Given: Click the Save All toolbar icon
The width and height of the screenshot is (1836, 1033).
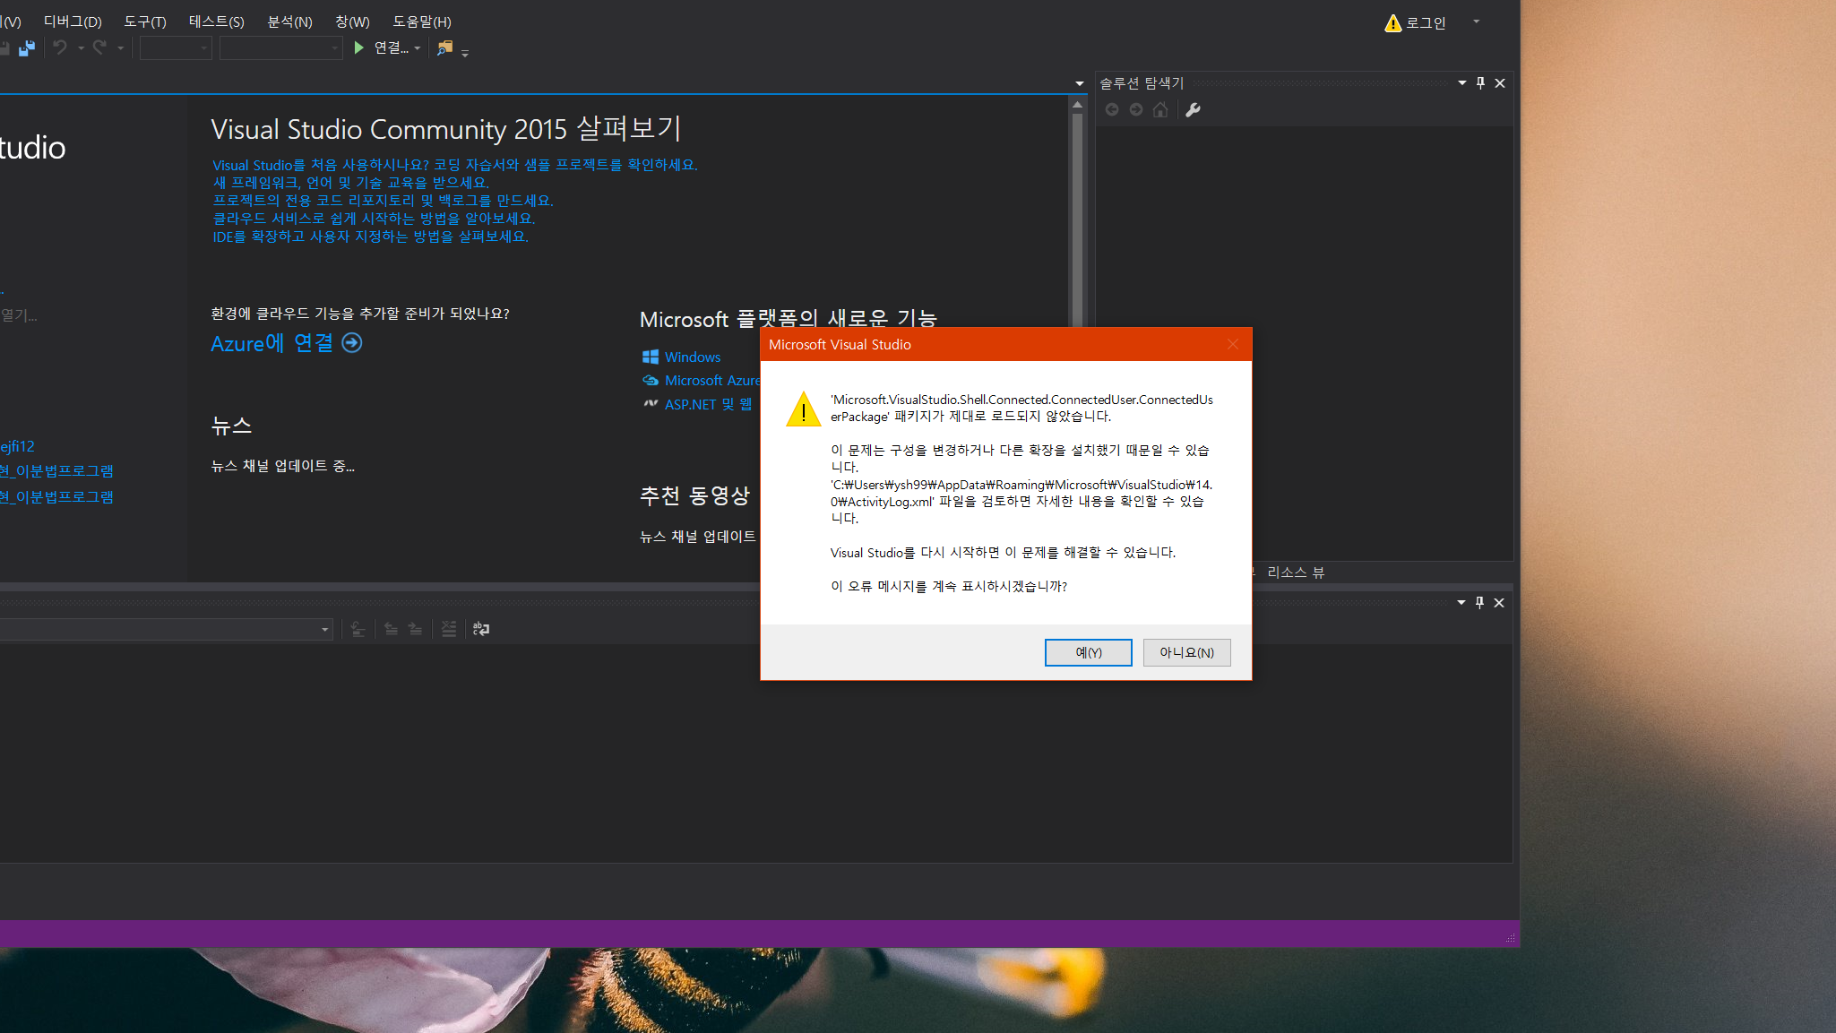Looking at the screenshot, I should [x=27, y=48].
